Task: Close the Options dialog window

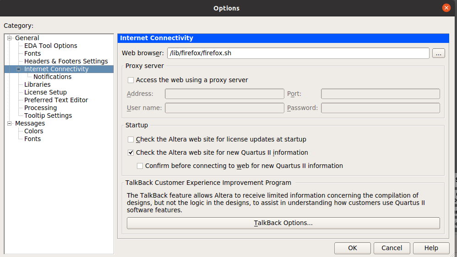Action: point(446,8)
